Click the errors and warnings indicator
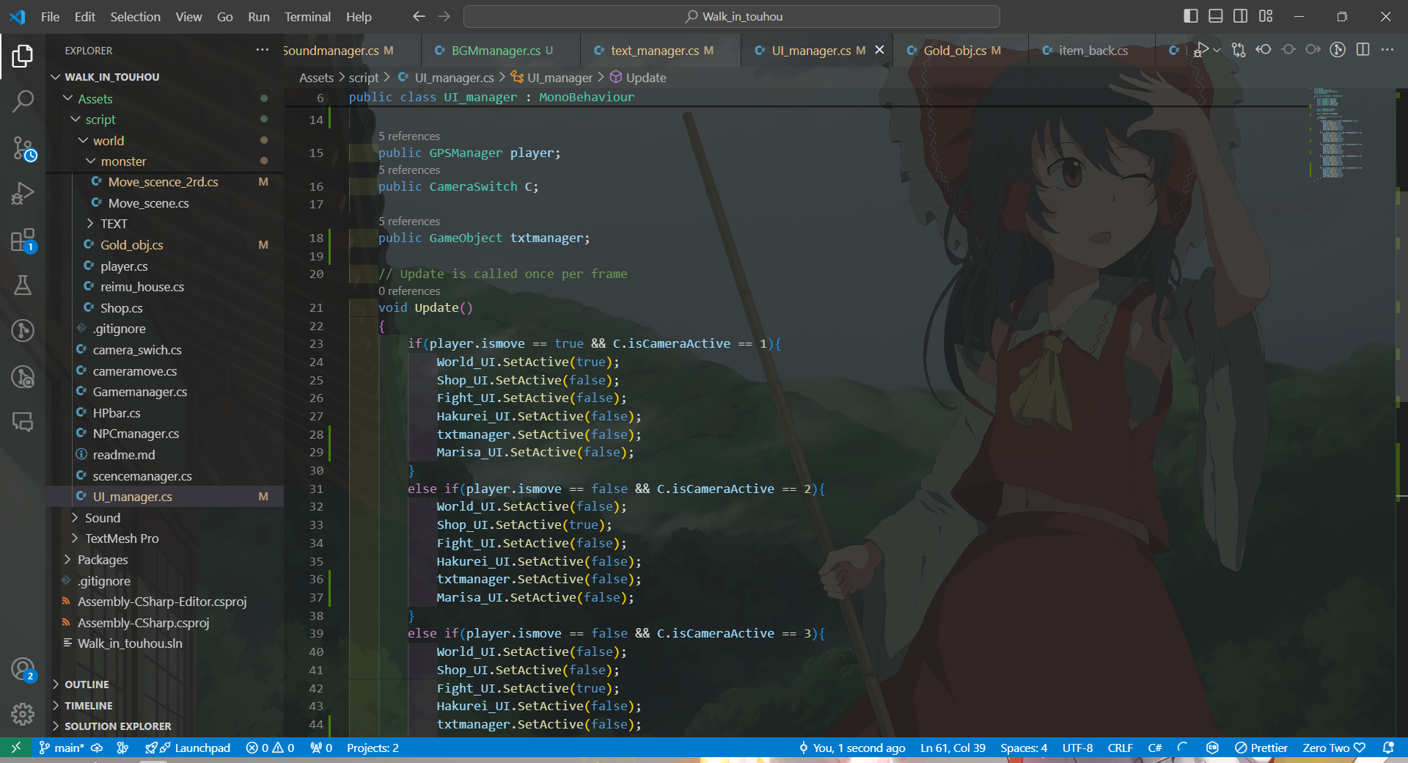The height and width of the screenshot is (763, 1408). pyautogui.click(x=270, y=748)
